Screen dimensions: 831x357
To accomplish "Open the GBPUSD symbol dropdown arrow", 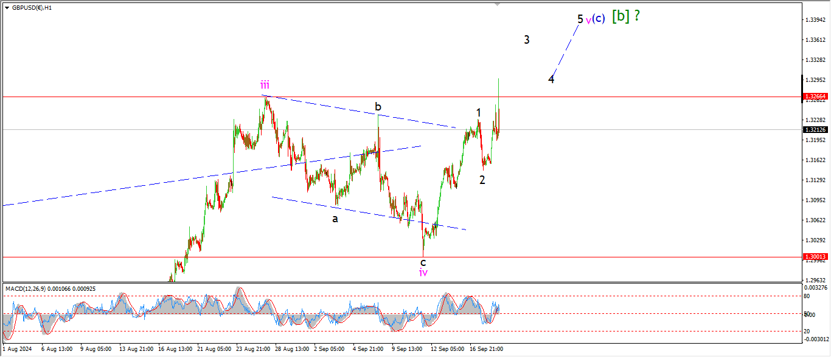I will tap(7, 8).
